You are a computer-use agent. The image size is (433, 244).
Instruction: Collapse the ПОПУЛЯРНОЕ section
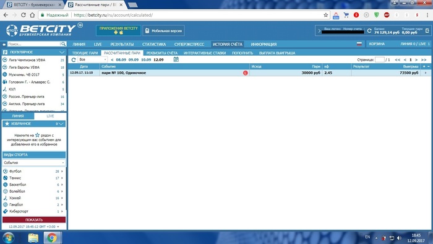pyautogui.click(x=62, y=52)
